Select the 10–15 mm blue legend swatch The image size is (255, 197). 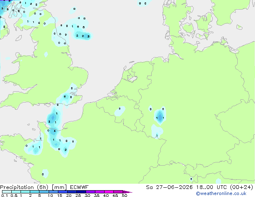[x=53, y=192]
